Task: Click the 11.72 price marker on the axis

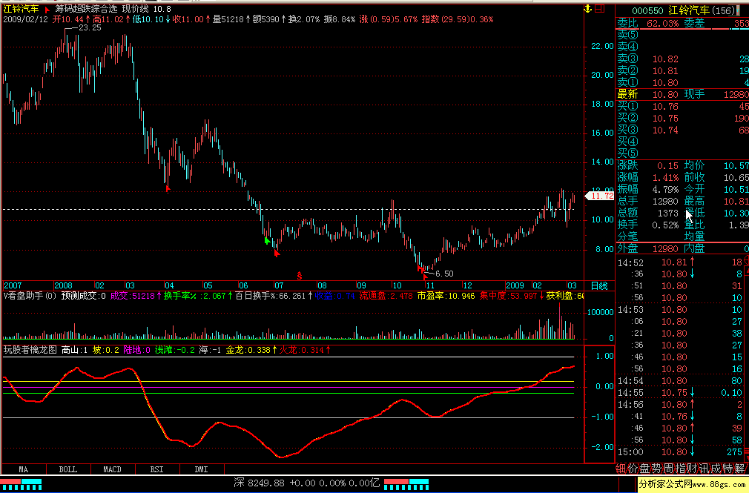Action: (600, 196)
